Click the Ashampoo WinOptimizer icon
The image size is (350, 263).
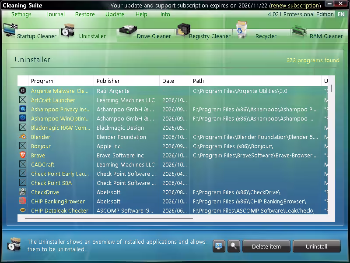click(23, 118)
